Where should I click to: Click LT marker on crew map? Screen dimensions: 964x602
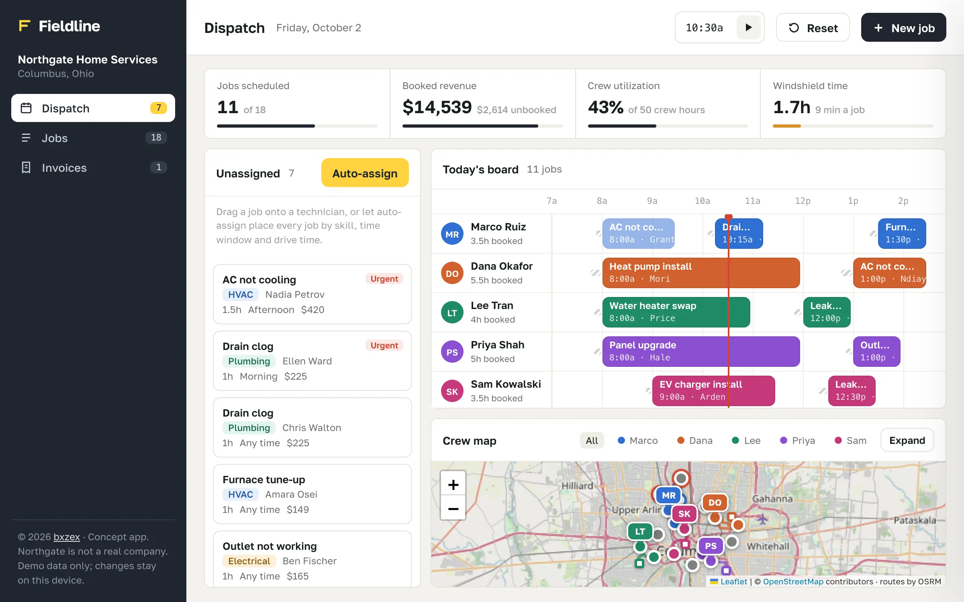tap(640, 531)
